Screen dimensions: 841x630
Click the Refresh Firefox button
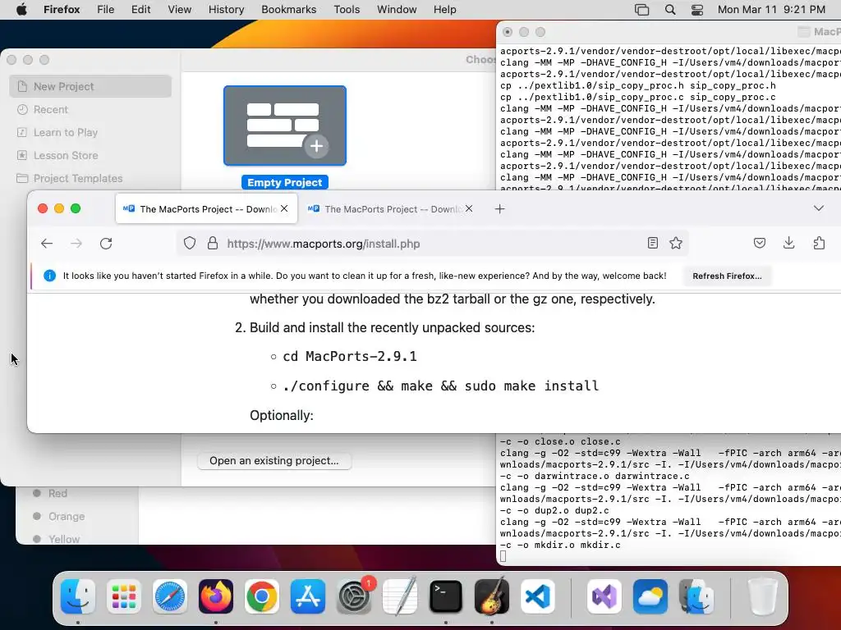(x=727, y=276)
